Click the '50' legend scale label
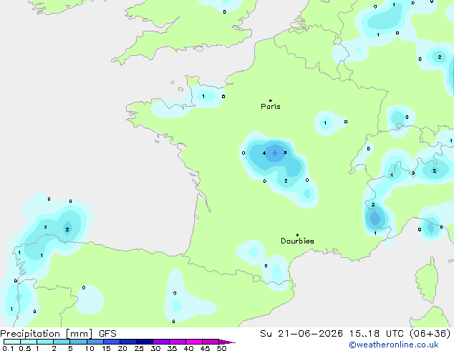Viewport: 454px width, 351px height. pos(221,348)
